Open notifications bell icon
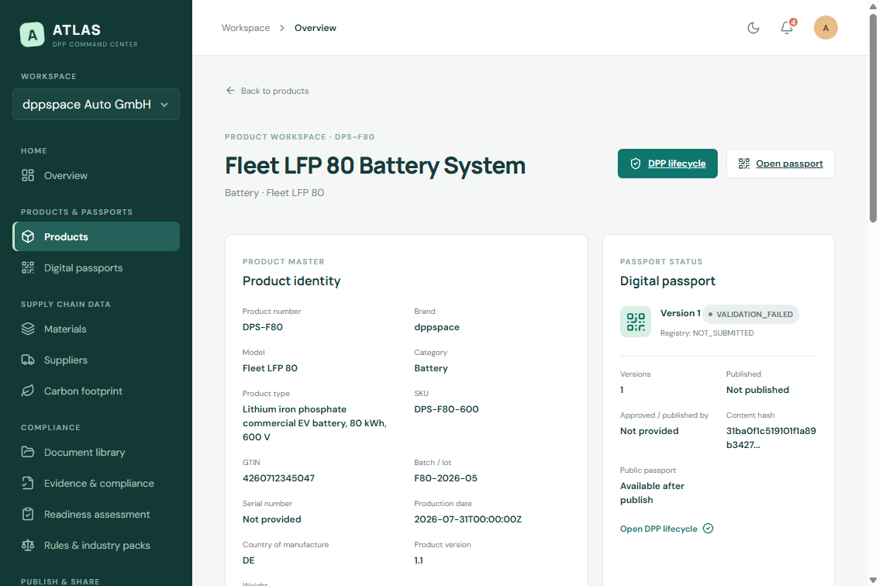The height and width of the screenshot is (586, 879). [x=787, y=28]
